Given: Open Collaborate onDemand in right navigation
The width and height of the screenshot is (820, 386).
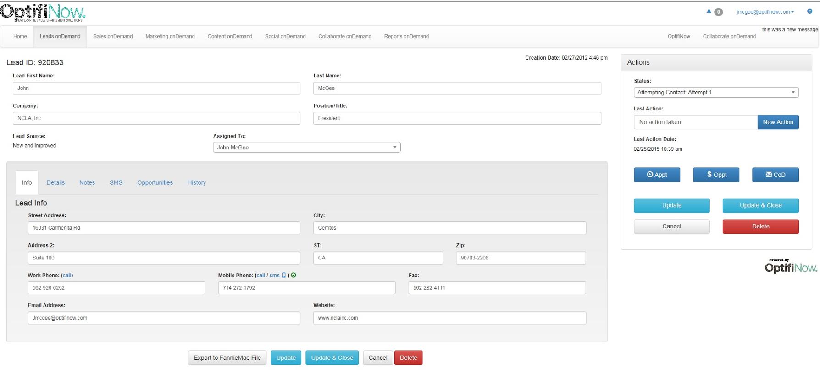Looking at the screenshot, I should point(729,36).
